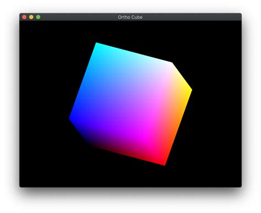Click the black canvas area below the cube
This screenshot has height=213, width=261.
click(130, 176)
